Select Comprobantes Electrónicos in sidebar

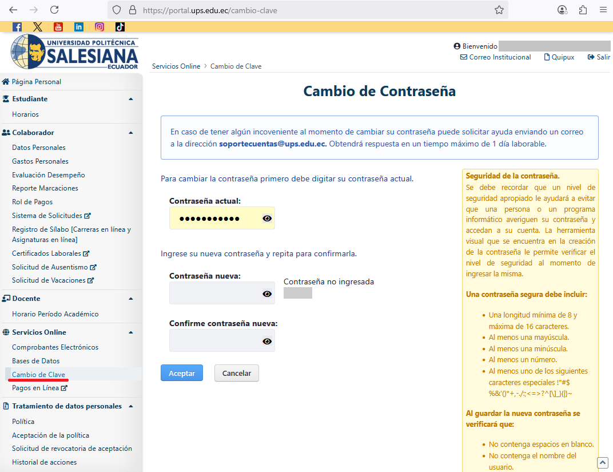coord(55,347)
